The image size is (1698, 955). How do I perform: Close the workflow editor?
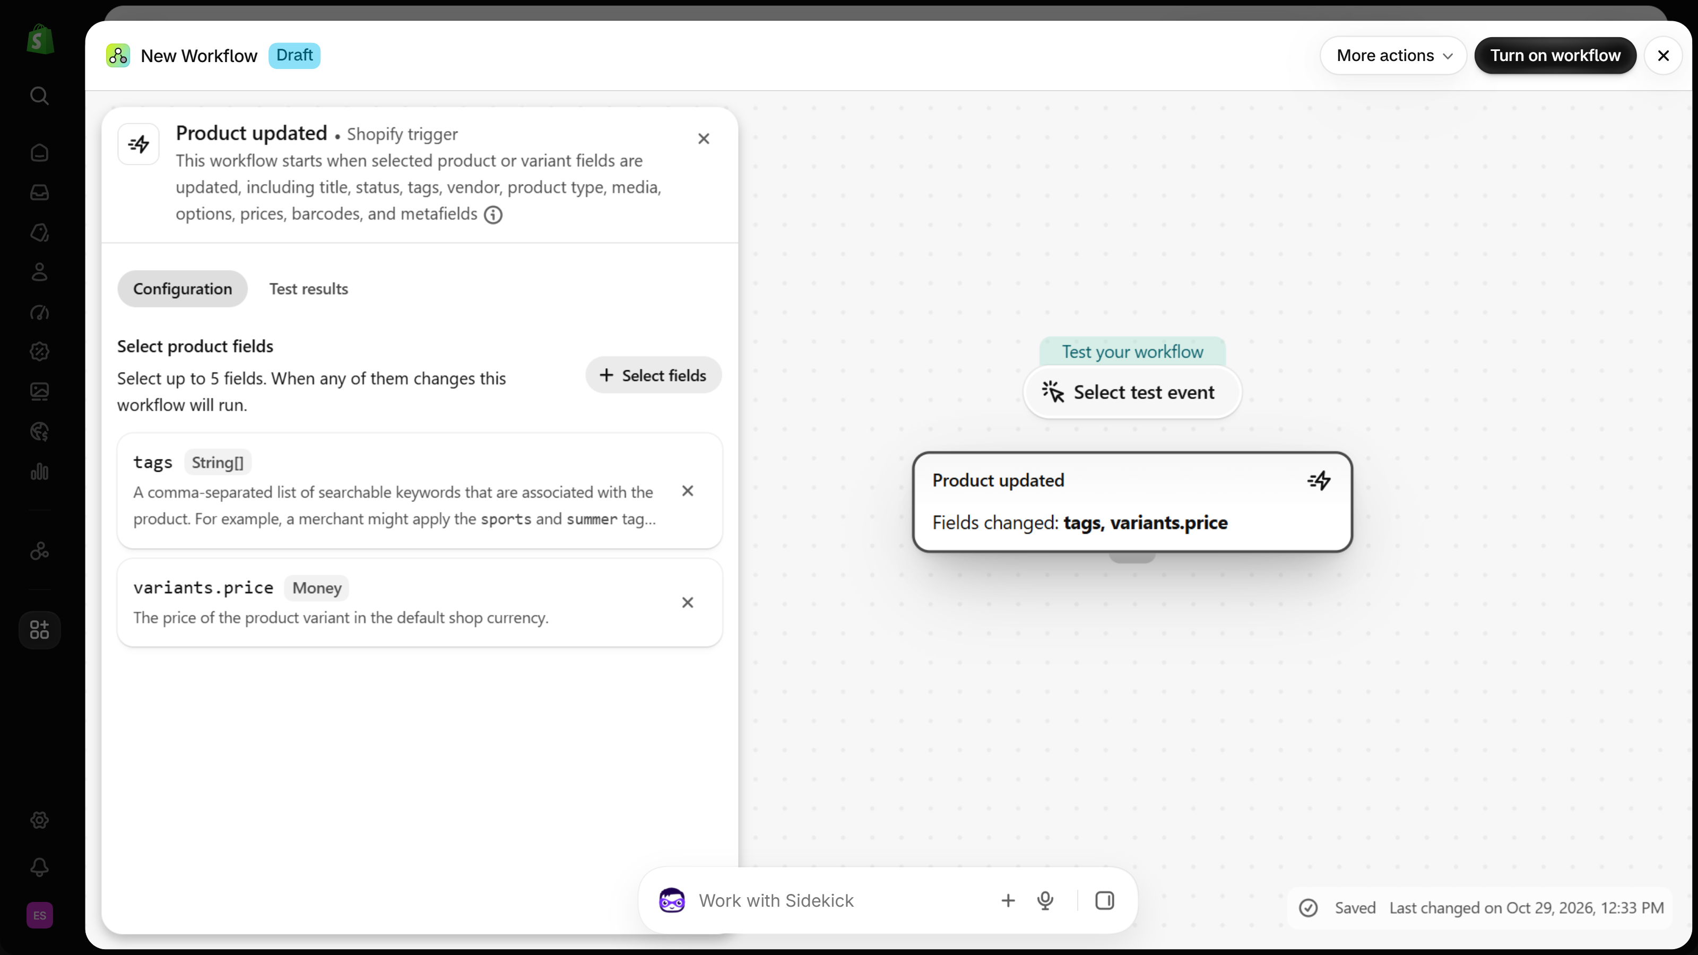click(1663, 56)
